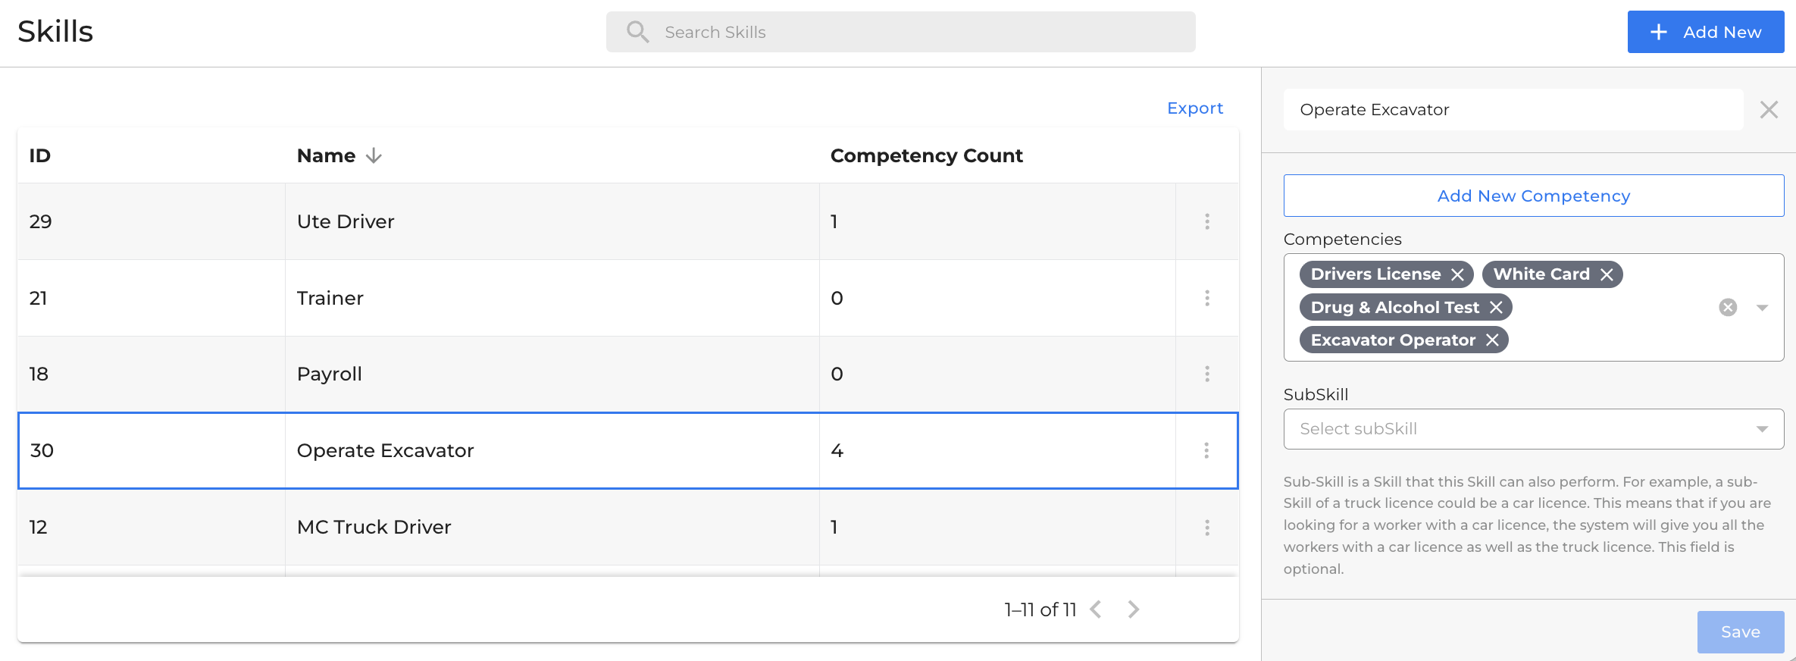Click the Add New Competency button
The width and height of the screenshot is (1796, 661).
(1534, 196)
